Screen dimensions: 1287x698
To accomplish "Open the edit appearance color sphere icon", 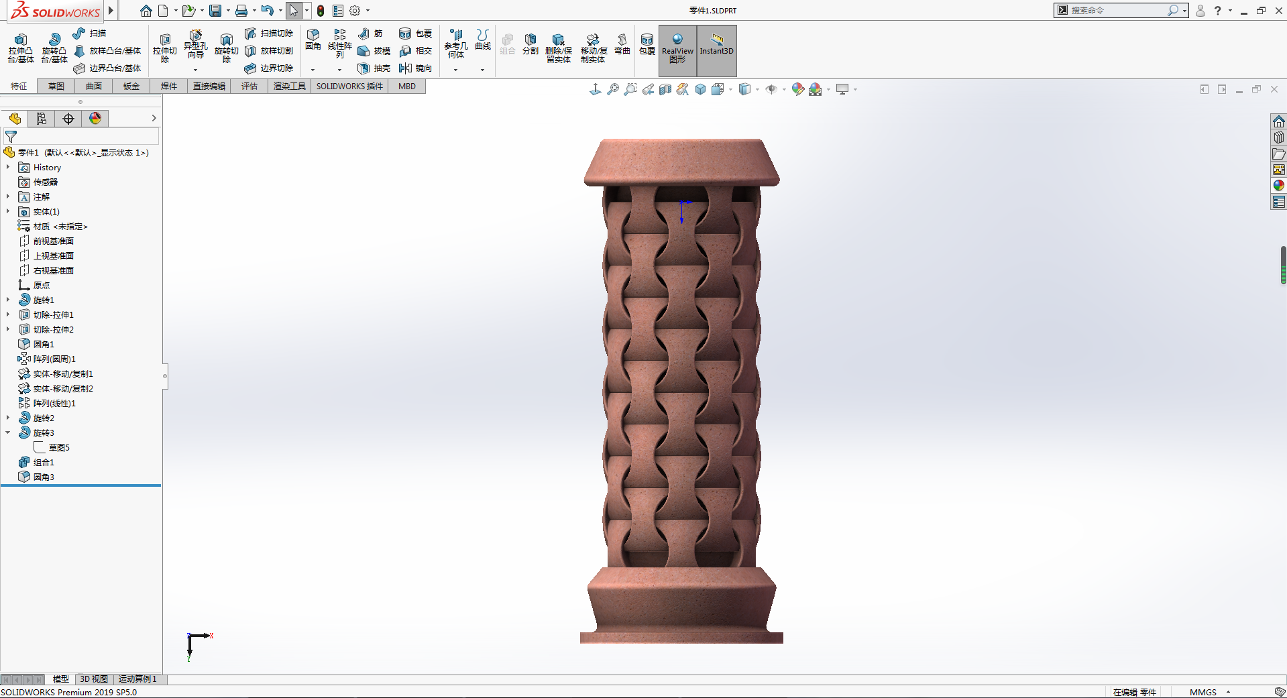I will [797, 89].
